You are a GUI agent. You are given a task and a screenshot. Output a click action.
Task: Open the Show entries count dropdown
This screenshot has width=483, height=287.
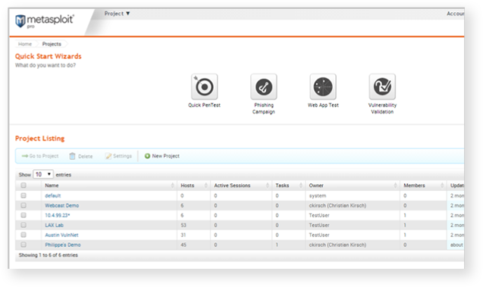43,174
